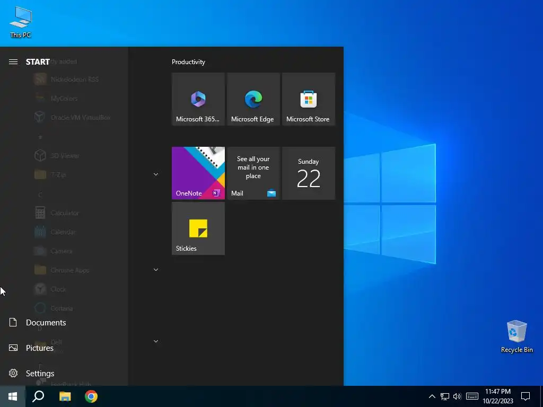Open the network status tray icon

(445, 396)
